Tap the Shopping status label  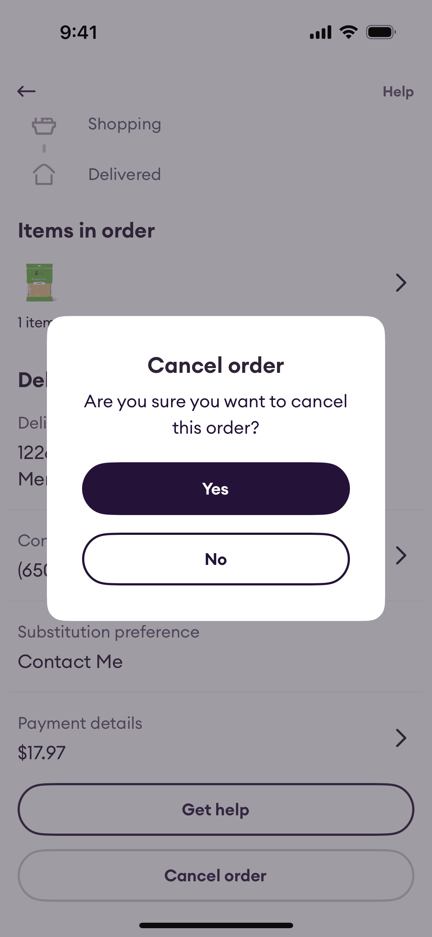125,124
